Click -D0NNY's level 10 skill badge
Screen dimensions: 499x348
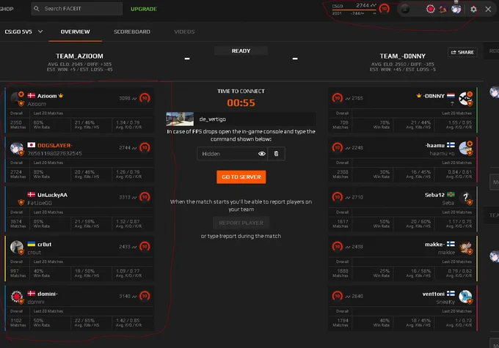click(338, 98)
